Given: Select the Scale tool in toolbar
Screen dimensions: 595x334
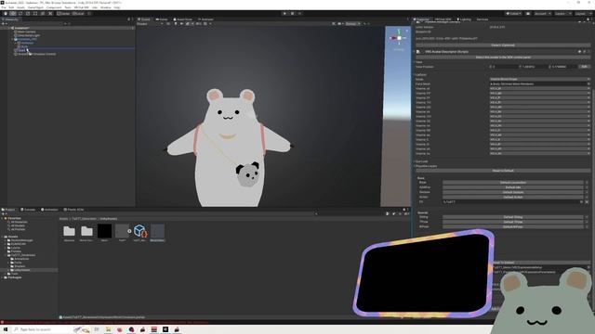Looking at the screenshot, I should click(28, 14).
